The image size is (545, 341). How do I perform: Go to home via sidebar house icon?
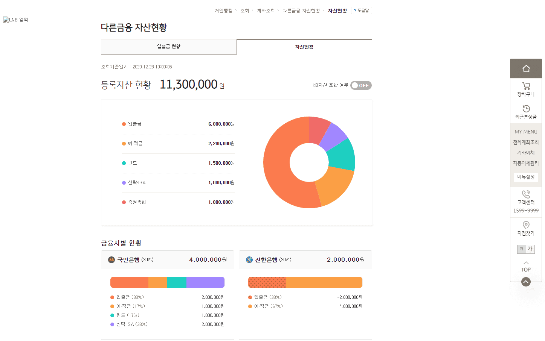[x=526, y=68]
